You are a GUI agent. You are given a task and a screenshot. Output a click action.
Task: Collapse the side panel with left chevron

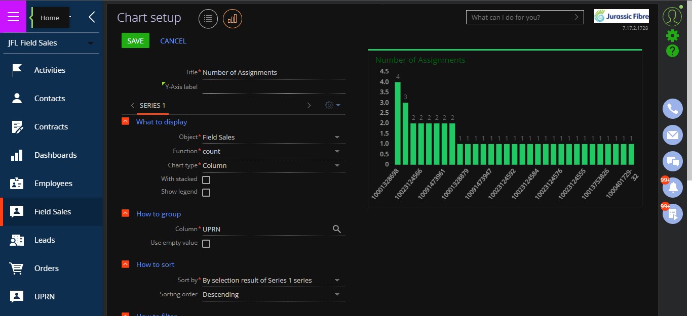point(92,17)
